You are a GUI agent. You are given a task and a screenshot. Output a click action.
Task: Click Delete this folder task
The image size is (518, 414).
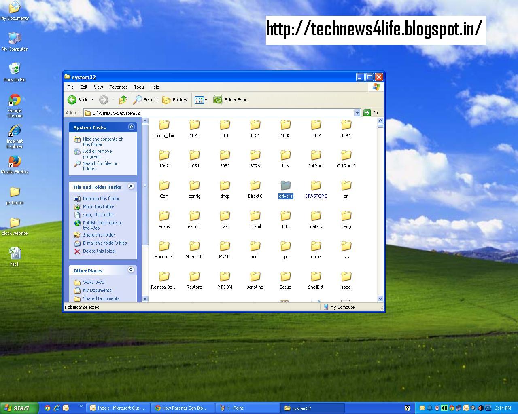point(100,251)
